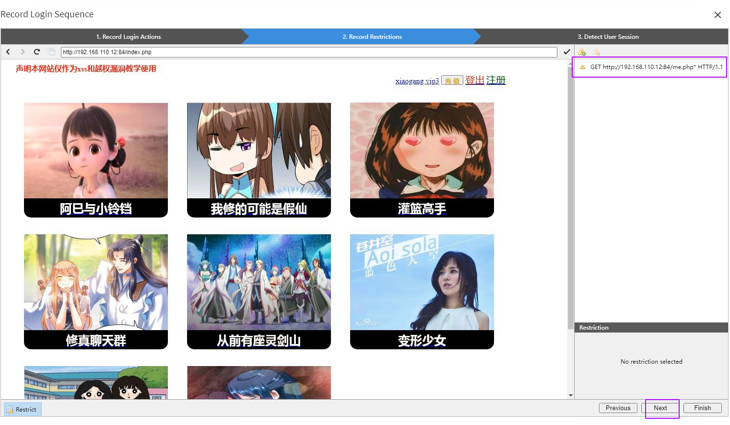Screen dimensions: 730x425
Task: Click the browser back arrow
Action: click(8, 52)
